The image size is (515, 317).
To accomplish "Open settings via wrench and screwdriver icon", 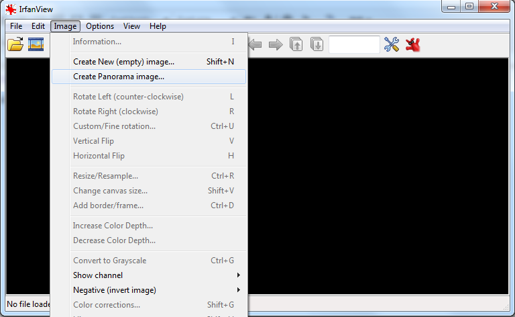I will pyautogui.click(x=392, y=45).
